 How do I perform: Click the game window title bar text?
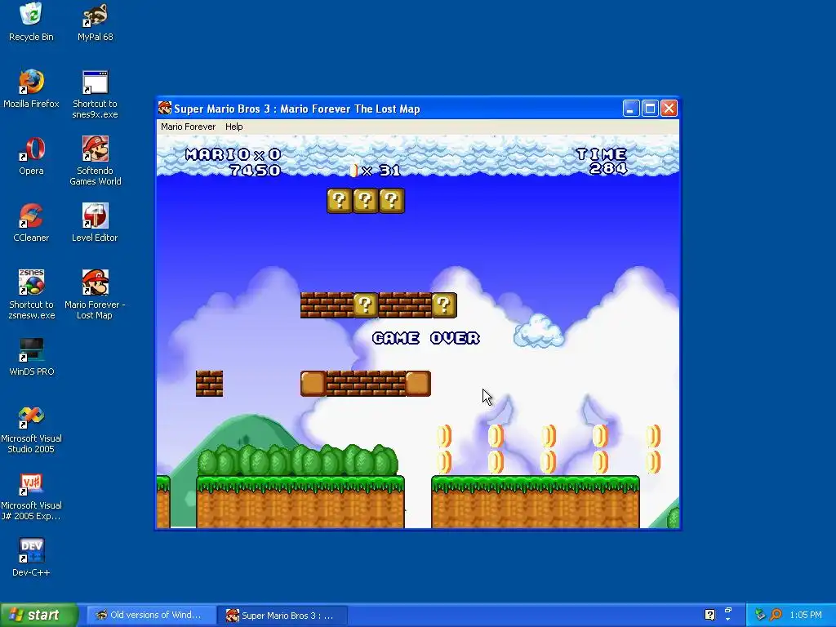pos(297,109)
